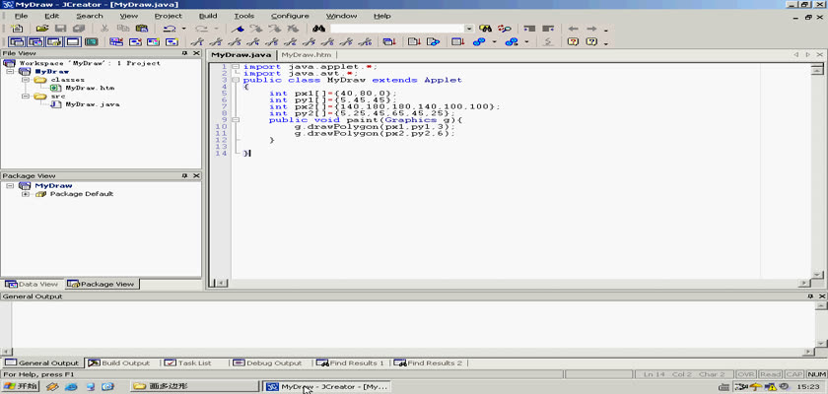Screen dimensions: 828x394
Task: Switch to the MyDraw.htm editor tab
Action: coord(307,55)
